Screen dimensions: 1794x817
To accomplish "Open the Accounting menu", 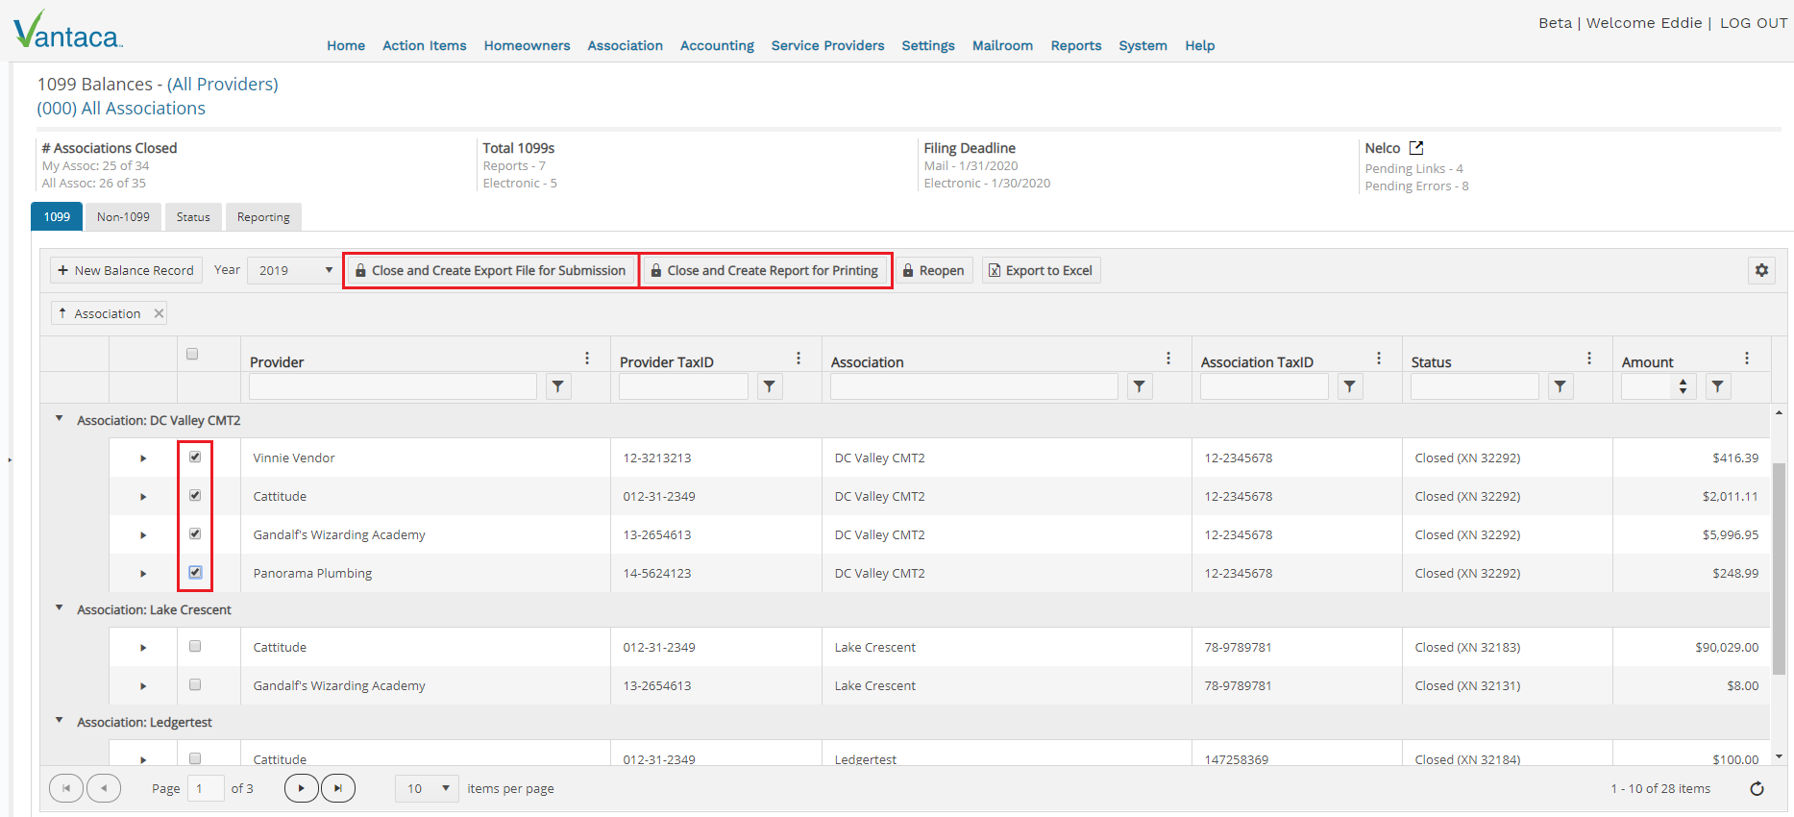I will click(x=717, y=45).
